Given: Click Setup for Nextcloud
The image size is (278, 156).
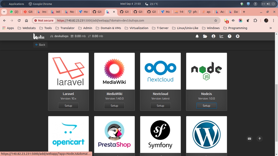Looking at the screenshot, I should coord(160,106).
